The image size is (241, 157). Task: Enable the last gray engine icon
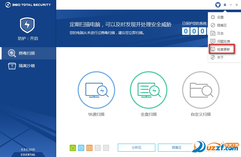coord(106,148)
